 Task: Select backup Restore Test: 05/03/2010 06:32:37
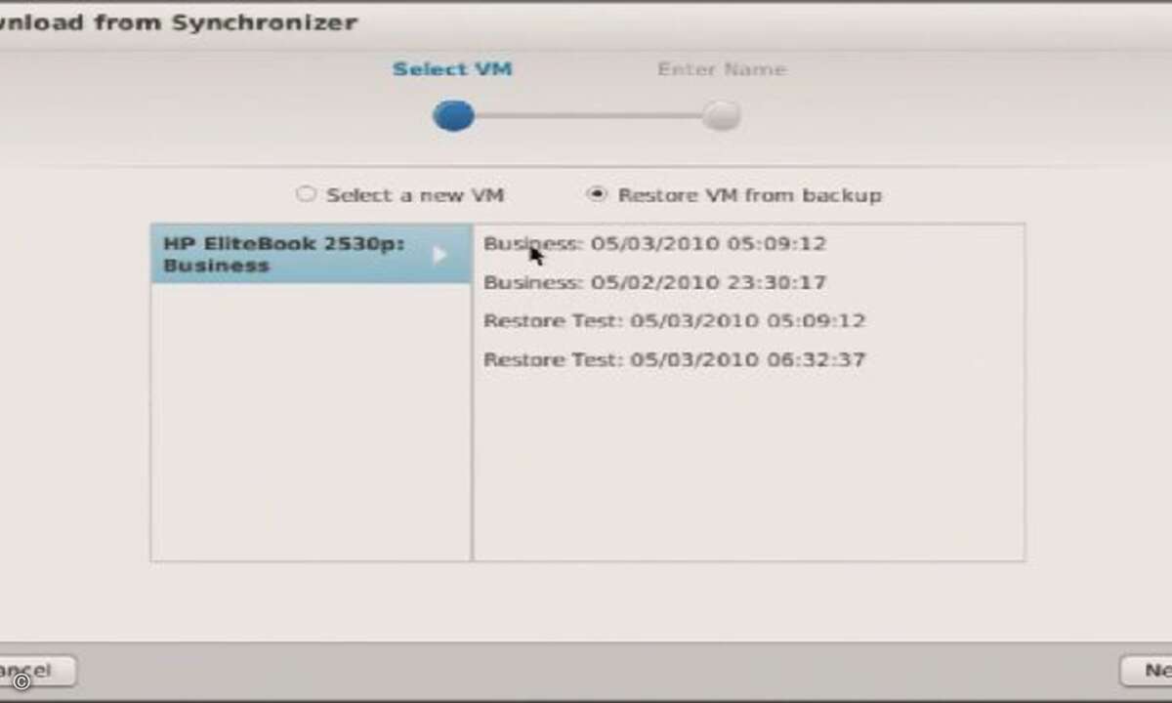coord(675,360)
